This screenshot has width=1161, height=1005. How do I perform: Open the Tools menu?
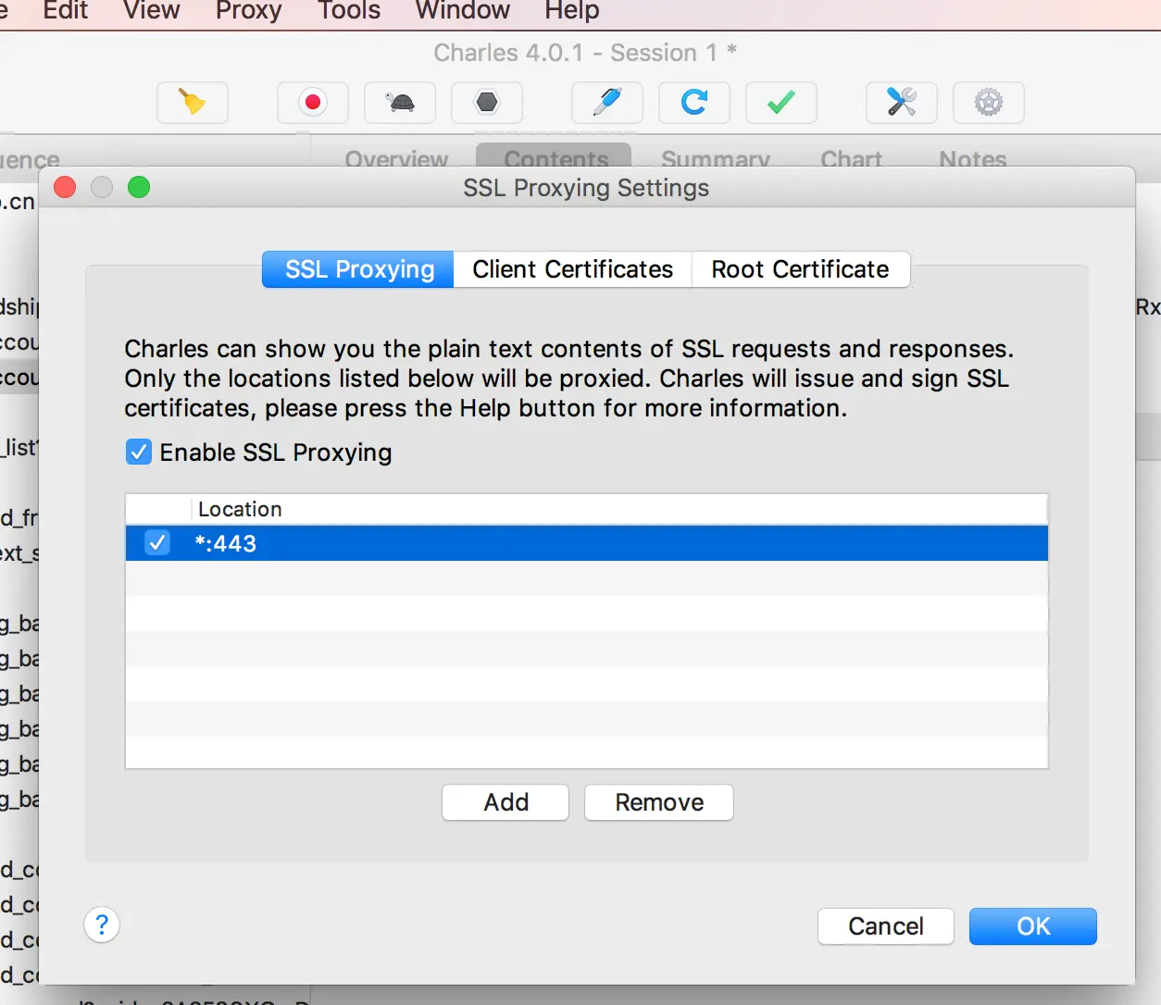349,11
